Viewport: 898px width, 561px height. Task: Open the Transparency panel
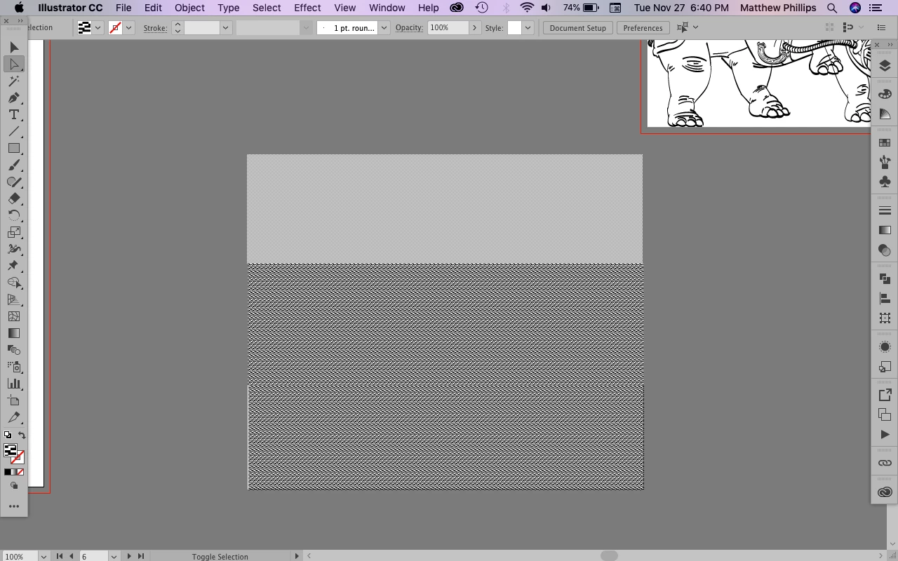point(885,250)
